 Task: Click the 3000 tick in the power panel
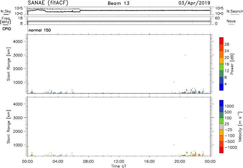click(18, 55)
